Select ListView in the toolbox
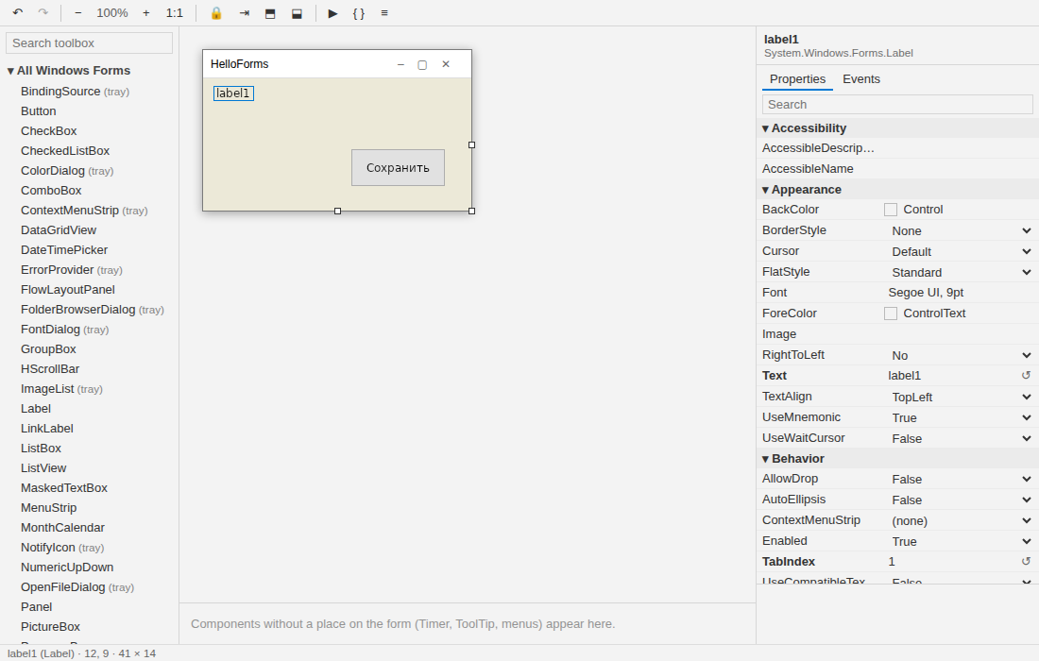The width and height of the screenshot is (1039, 661). click(x=43, y=468)
